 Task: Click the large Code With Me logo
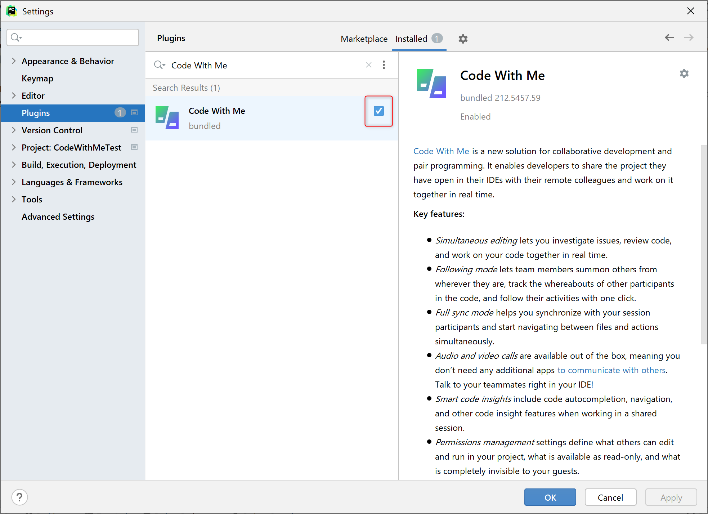(x=431, y=84)
